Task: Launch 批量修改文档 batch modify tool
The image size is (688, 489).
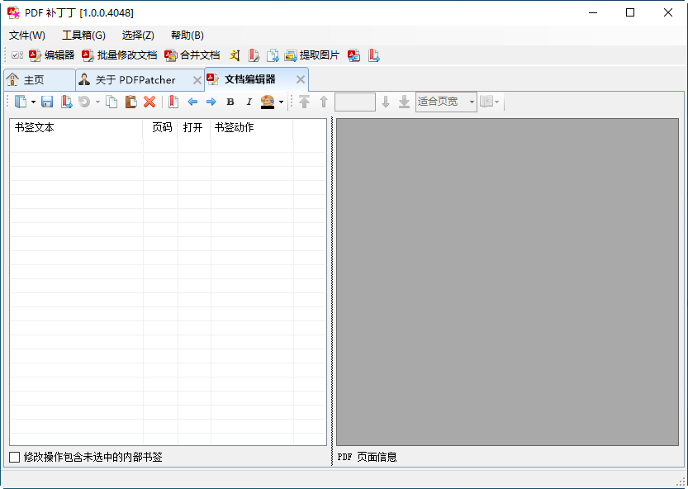Action: [119, 55]
